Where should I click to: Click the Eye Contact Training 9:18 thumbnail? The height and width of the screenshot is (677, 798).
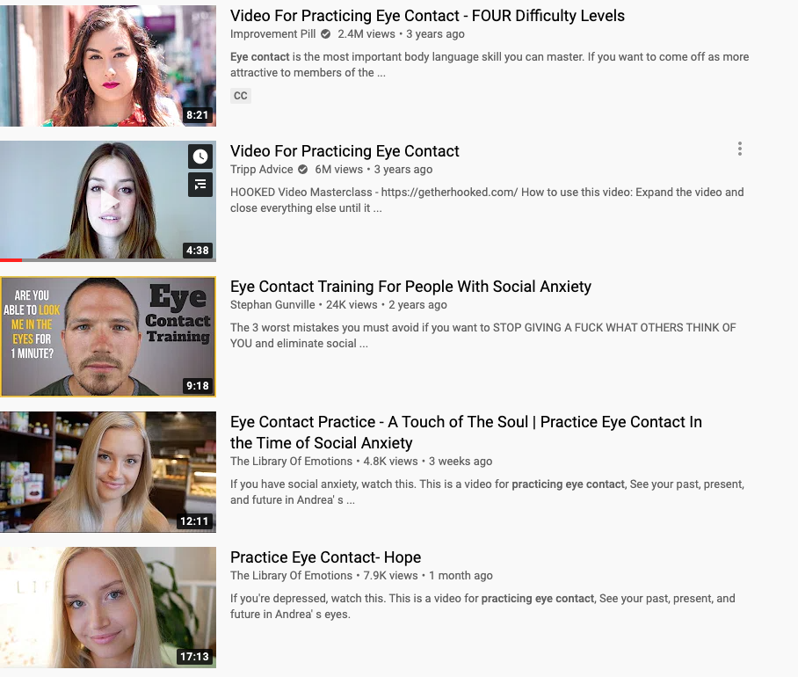click(108, 337)
